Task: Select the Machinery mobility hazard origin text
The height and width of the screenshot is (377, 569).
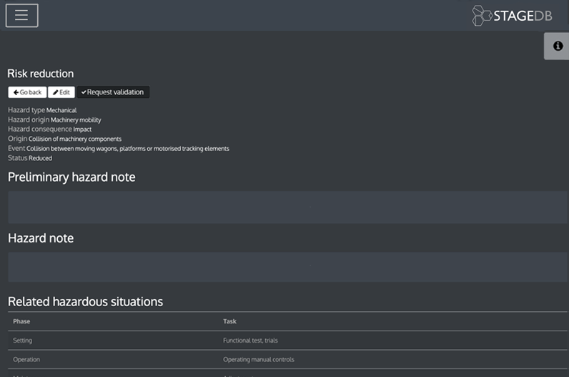Action: (76, 120)
